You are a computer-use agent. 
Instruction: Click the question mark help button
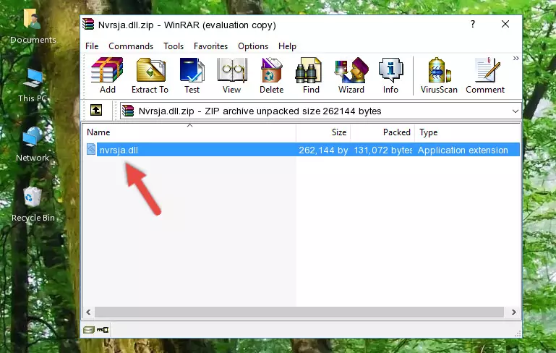(x=473, y=24)
